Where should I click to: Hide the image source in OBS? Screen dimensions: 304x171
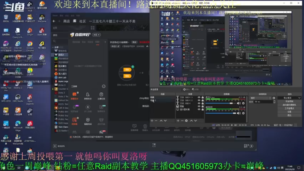point(199,106)
